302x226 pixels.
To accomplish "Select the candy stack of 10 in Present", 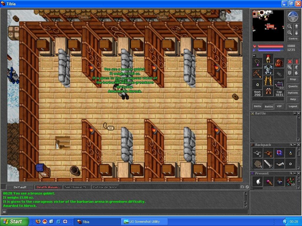I will pyautogui.click(x=290, y=182).
